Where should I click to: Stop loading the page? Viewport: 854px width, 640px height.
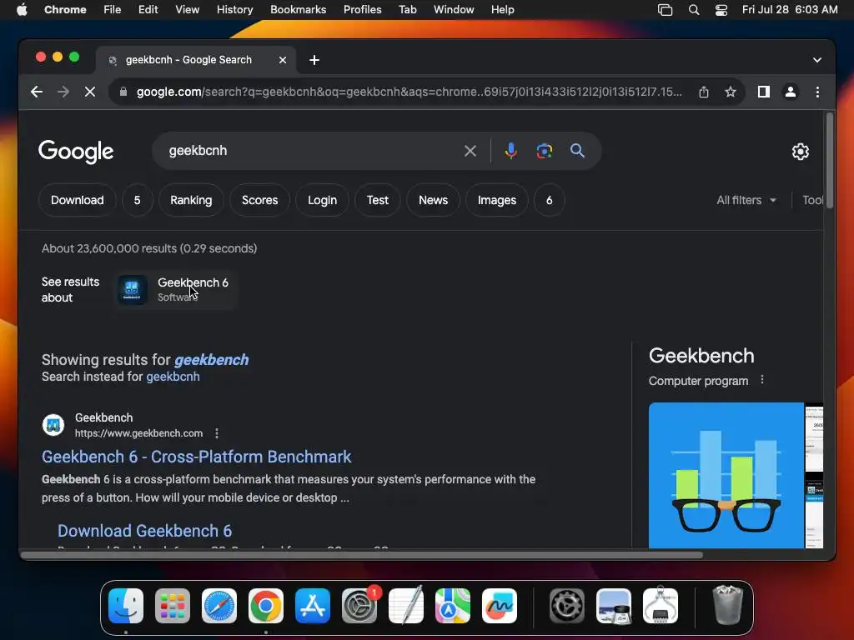90,92
